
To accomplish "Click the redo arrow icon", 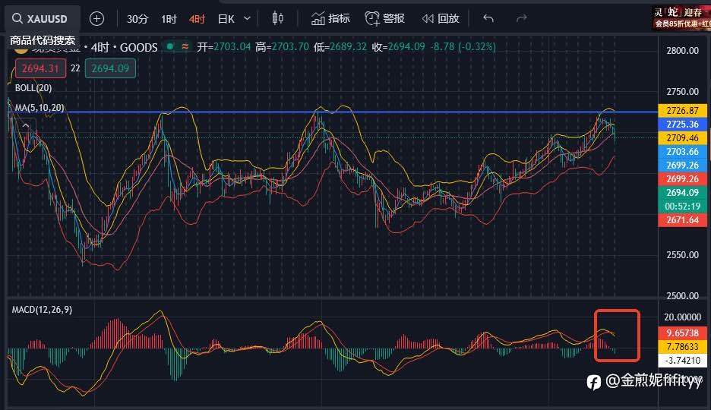I will [x=521, y=18].
